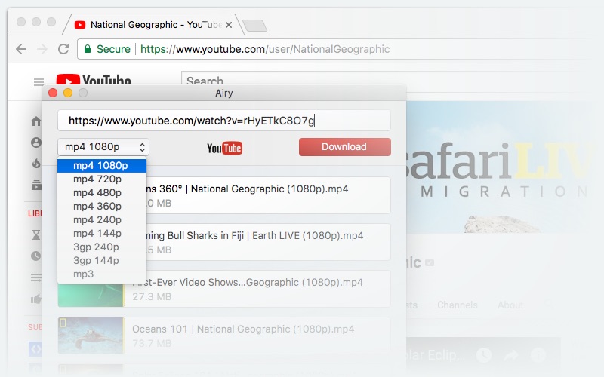Choose mp4 480p from the list
This screenshot has height=377, width=604.
(102, 192)
